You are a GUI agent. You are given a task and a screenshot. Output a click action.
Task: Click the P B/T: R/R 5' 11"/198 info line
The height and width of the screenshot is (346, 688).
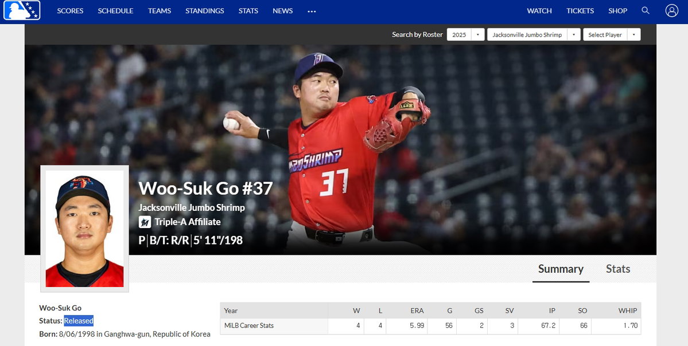coord(191,240)
